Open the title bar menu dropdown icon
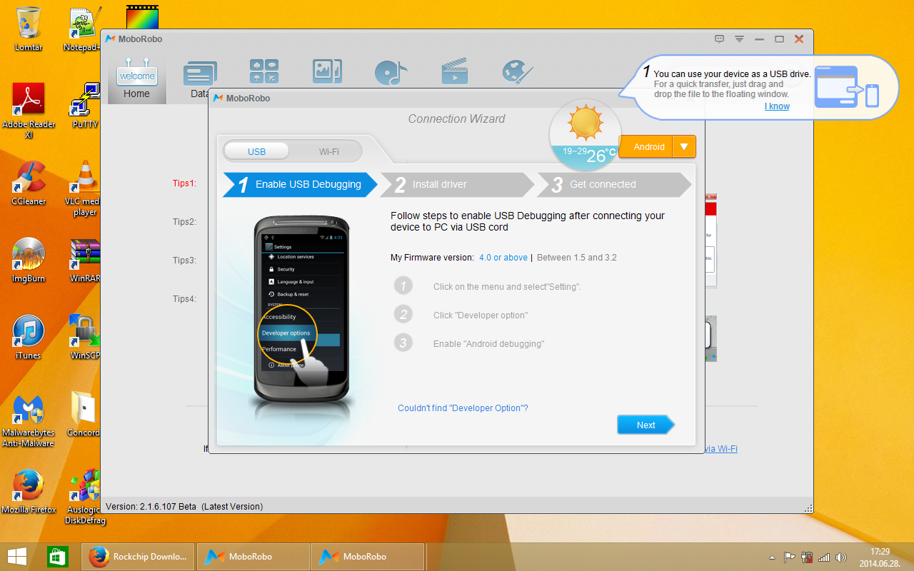 (x=740, y=39)
